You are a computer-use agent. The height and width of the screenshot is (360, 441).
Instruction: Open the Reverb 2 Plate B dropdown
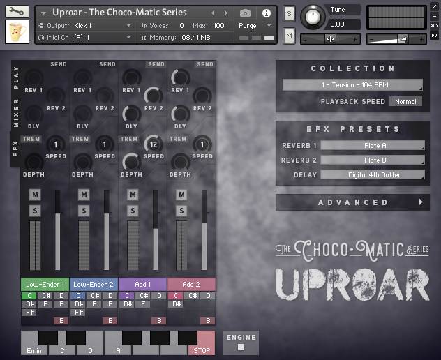[373, 160]
